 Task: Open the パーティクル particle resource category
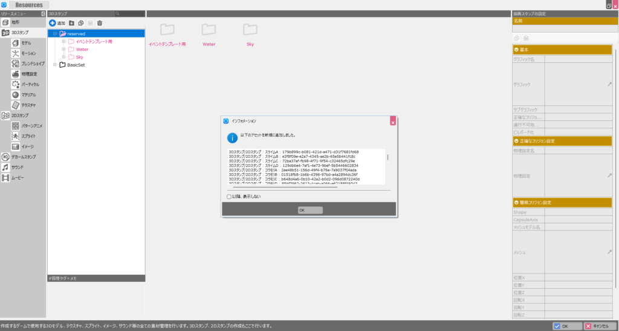point(30,84)
